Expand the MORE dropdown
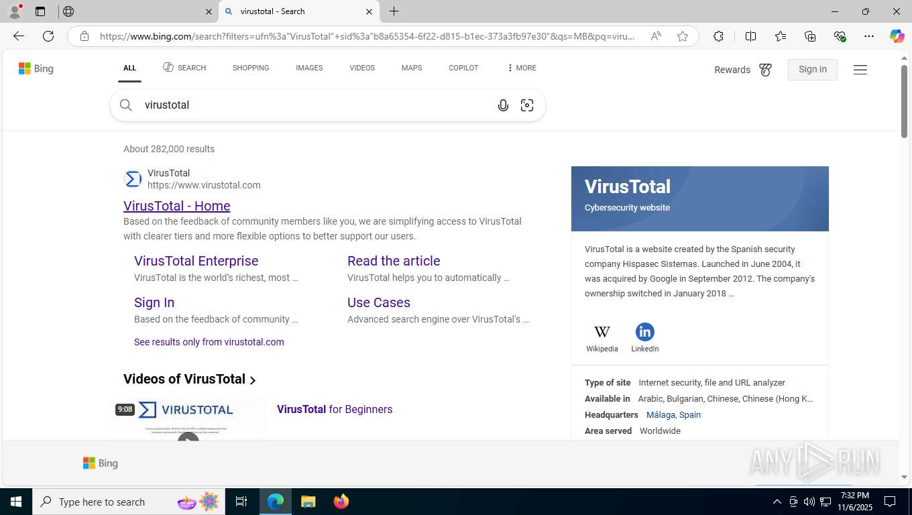Screen dimensions: 912x515 point(521,68)
